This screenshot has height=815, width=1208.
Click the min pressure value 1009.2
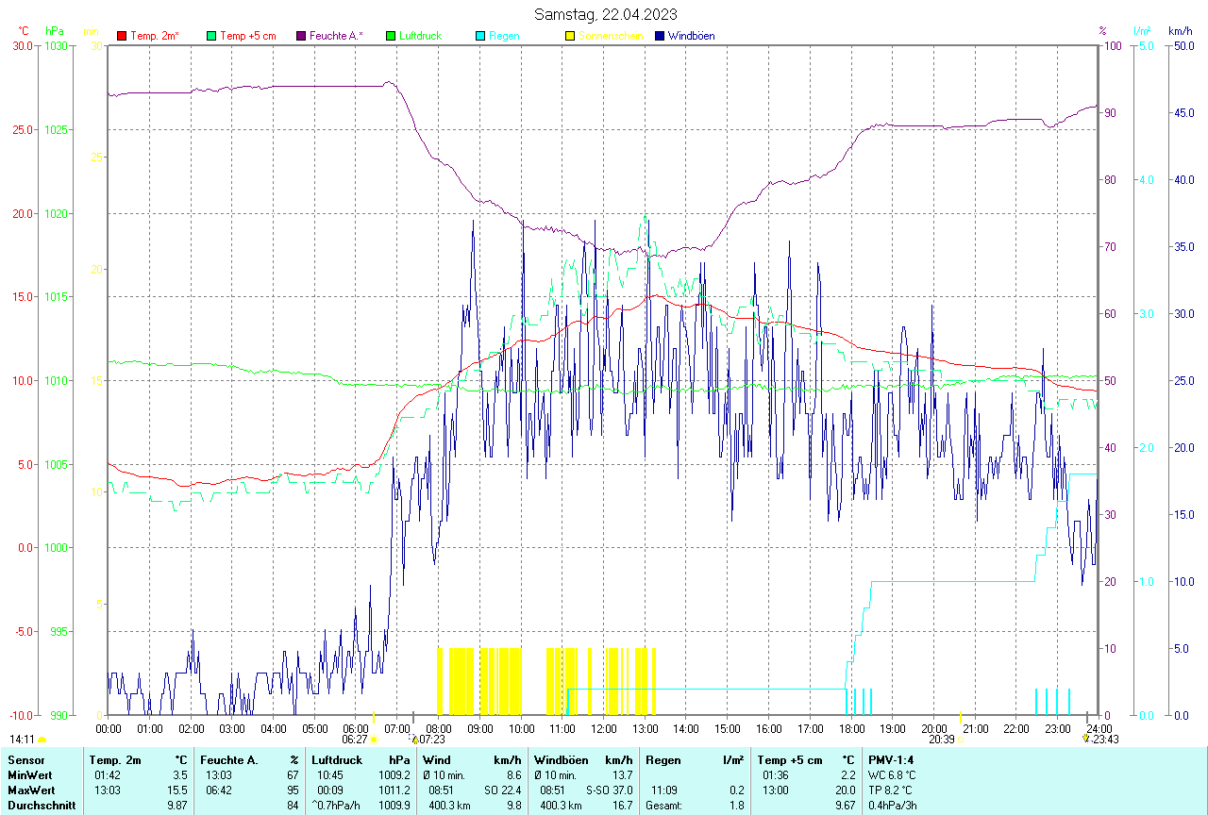click(394, 774)
